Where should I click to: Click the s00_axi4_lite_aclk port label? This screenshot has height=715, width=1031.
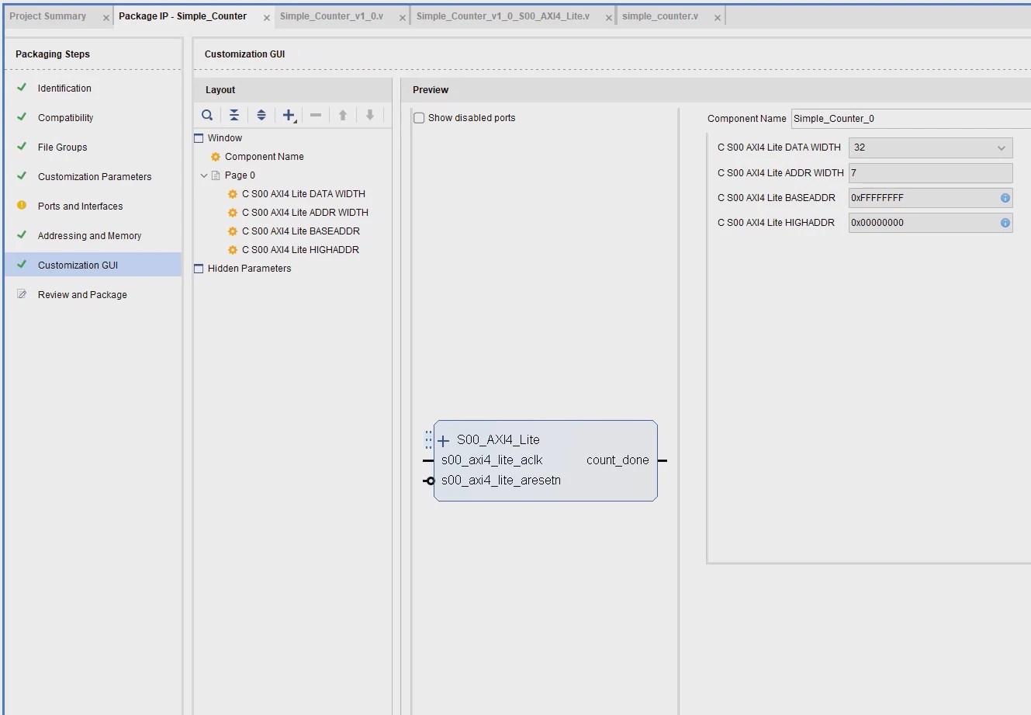(492, 460)
